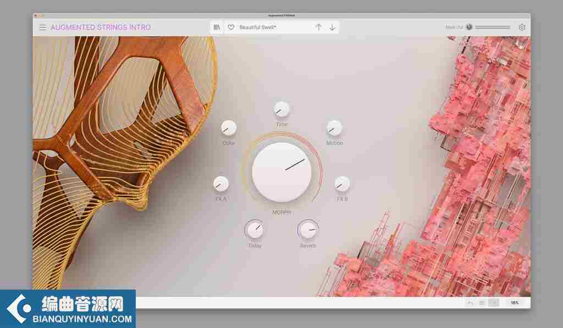Click the Main Out level meter

click(x=493, y=27)
